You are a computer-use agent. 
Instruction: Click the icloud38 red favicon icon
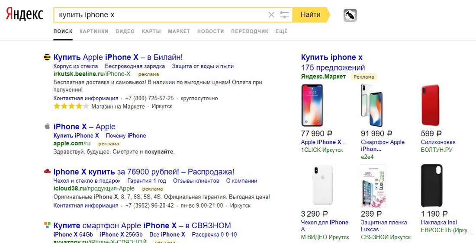(x=47, y=172)
